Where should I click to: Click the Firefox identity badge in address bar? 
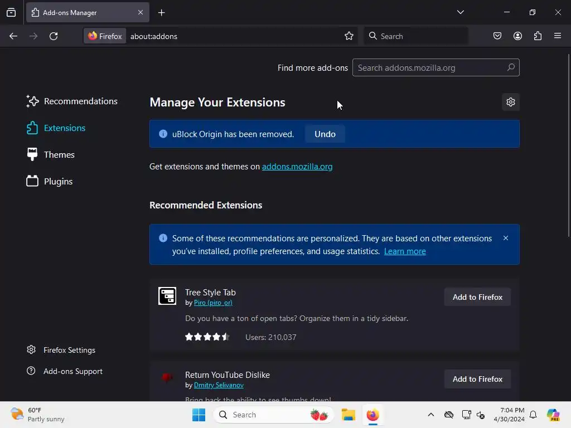[x=105, y=36]
